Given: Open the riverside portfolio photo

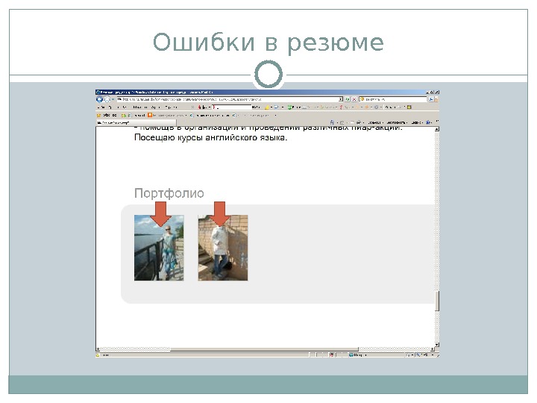Looking at the screenshot, I should click(x=159, y=248).
